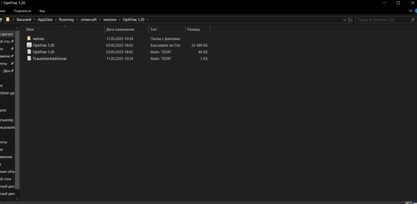Open the natives folder icon
The width and height of the screenshot is (417, 204).
point(29,39)
